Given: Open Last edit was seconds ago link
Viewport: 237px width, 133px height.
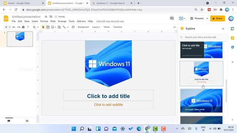Looking at the screenshot, I should coord(110,21).
